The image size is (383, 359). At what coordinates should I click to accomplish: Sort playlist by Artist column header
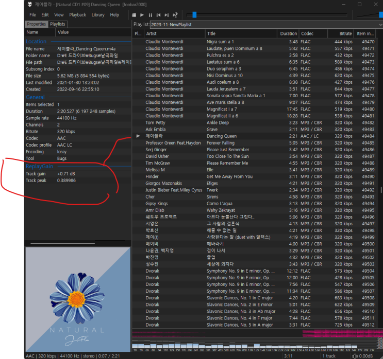(x=174, y=33)
